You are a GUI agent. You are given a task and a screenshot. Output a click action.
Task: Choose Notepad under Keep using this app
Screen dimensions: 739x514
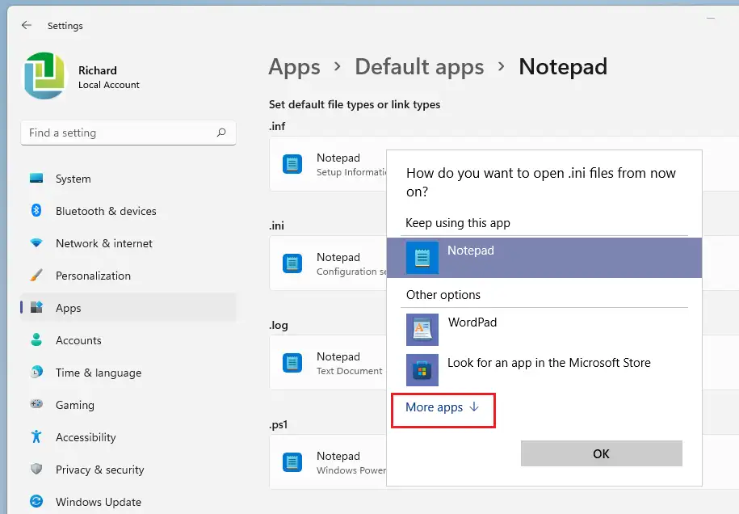point(544,258)
